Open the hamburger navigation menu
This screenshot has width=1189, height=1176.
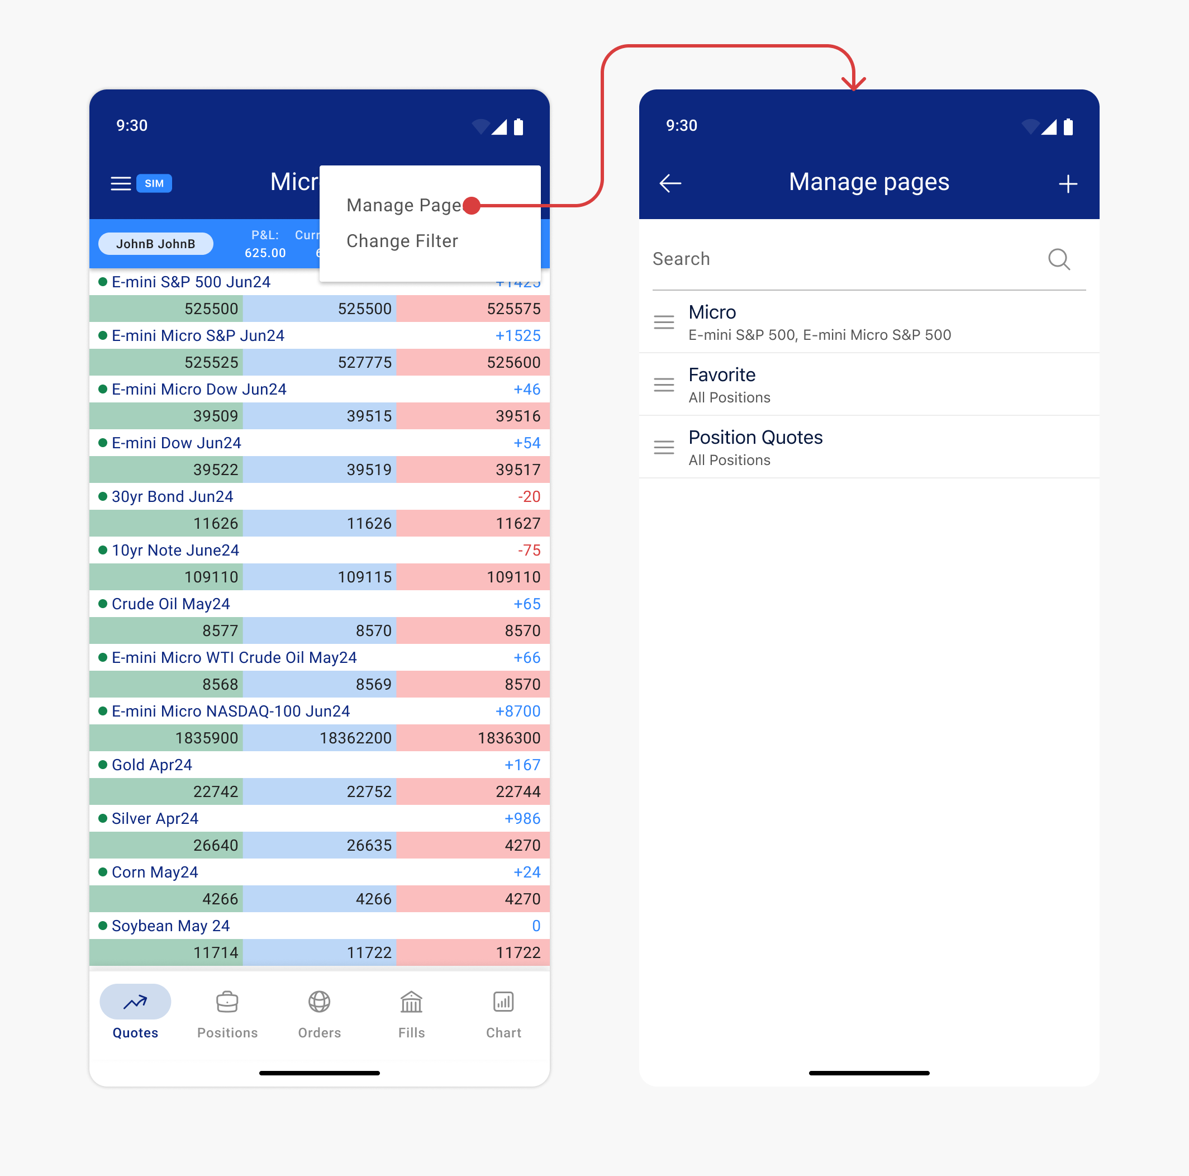click(121, 183)
